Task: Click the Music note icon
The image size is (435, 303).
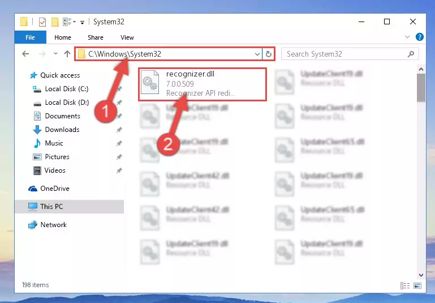Action: tap(37, 143)
